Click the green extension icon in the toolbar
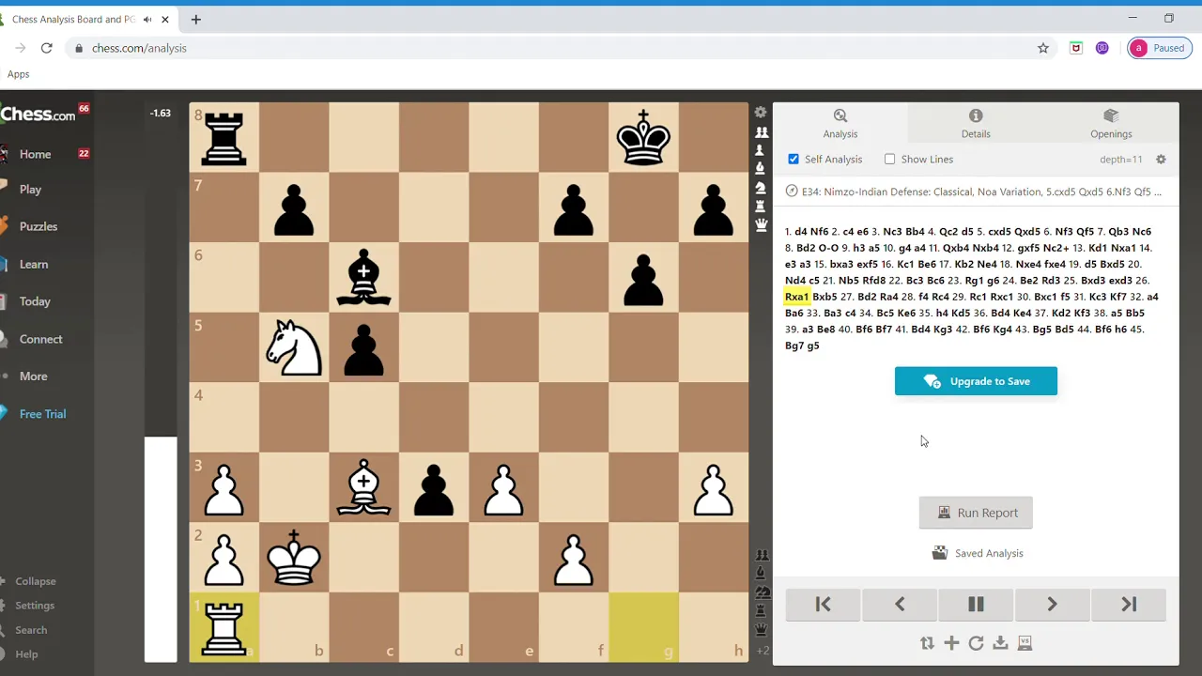 1076,48
